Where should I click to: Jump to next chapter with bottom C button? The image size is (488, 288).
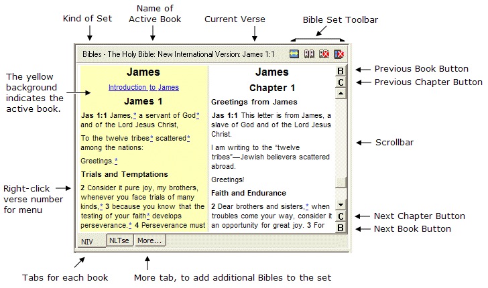(x=341, y=216)
